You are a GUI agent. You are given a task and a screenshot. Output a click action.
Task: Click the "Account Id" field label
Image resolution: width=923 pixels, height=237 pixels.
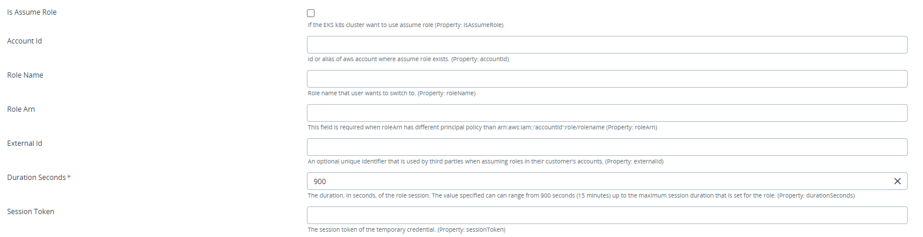pos(24,41)
